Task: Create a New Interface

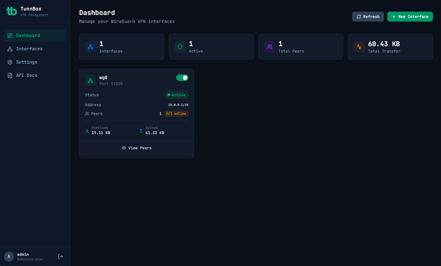Action: (410, 17)
